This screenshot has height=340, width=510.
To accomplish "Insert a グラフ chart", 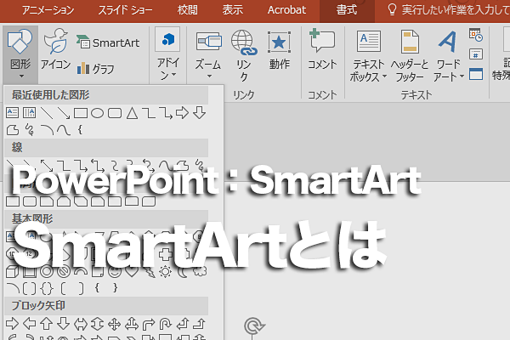I will pos(96,69).
